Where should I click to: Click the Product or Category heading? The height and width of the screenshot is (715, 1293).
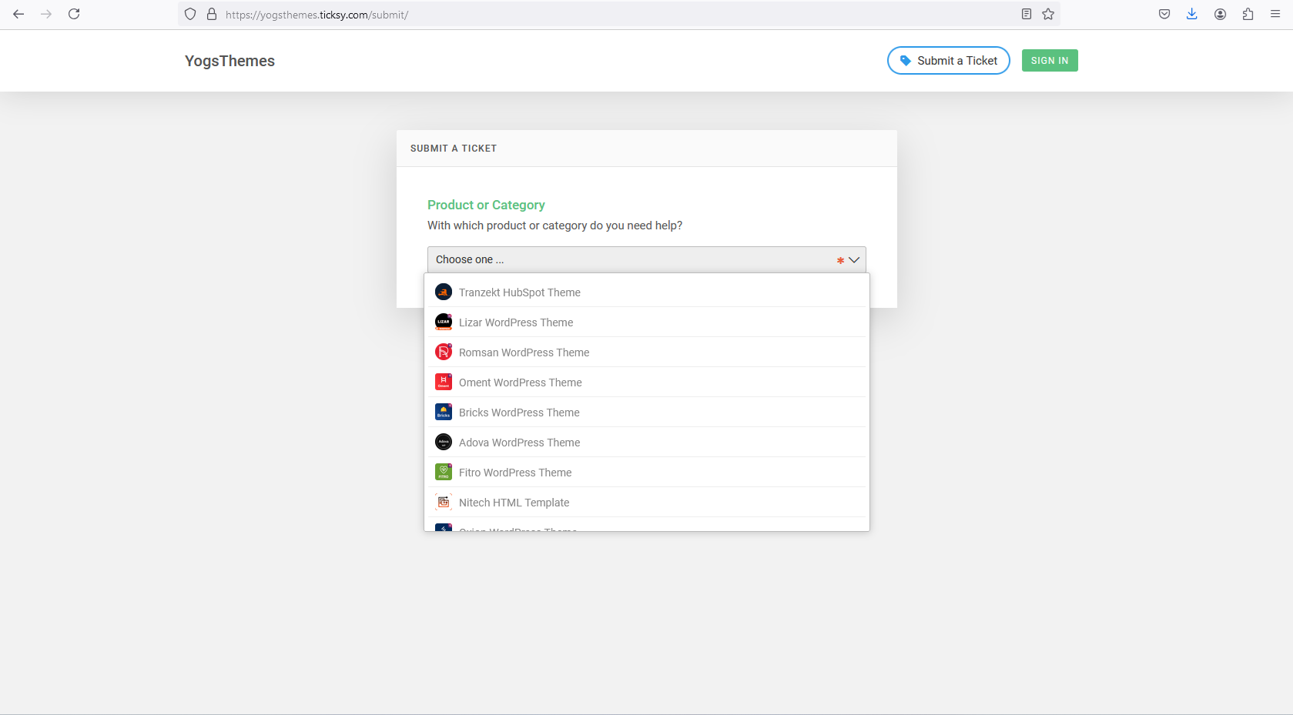[486, 205]
